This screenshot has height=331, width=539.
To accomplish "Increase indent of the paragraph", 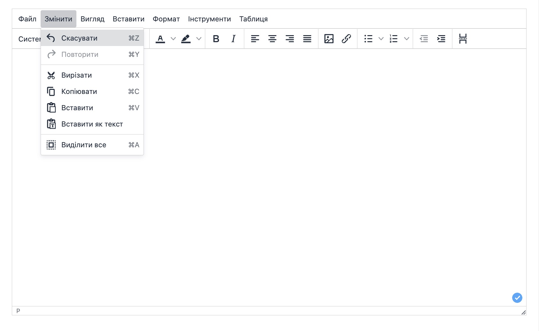I will 441,39.
